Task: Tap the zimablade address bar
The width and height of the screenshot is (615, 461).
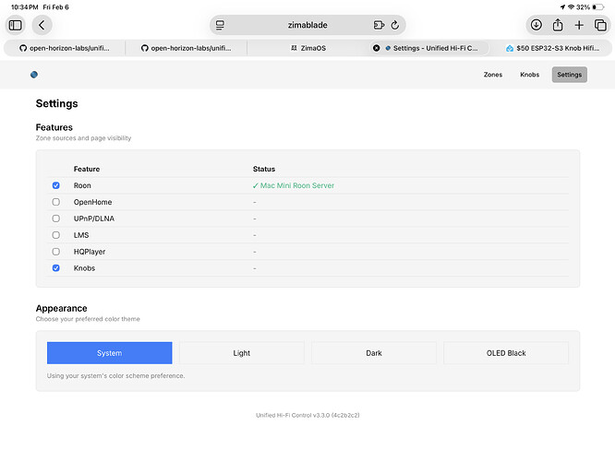Action: coord(307,25)
